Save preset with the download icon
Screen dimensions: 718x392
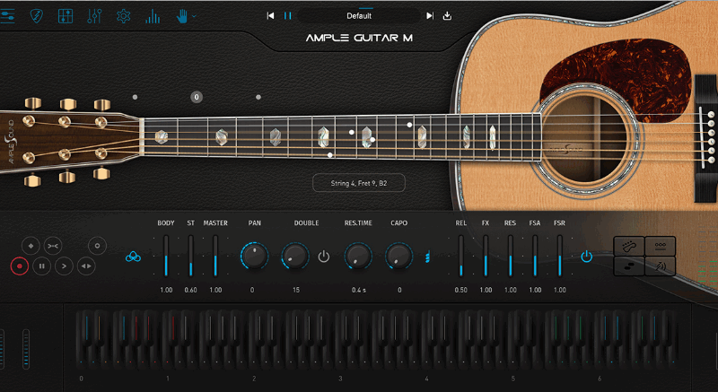(447, 16)
